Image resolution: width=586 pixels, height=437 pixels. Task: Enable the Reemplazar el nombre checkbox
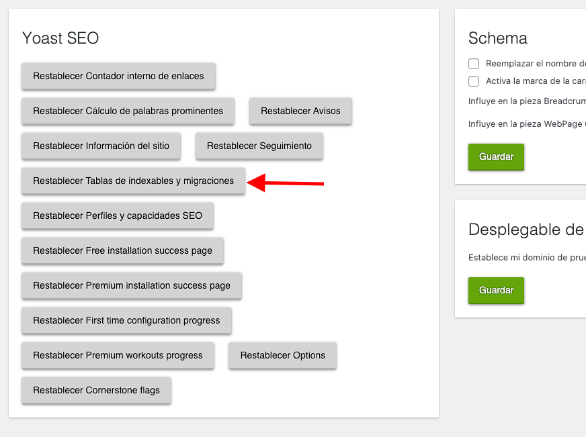(x=474, y=64)
